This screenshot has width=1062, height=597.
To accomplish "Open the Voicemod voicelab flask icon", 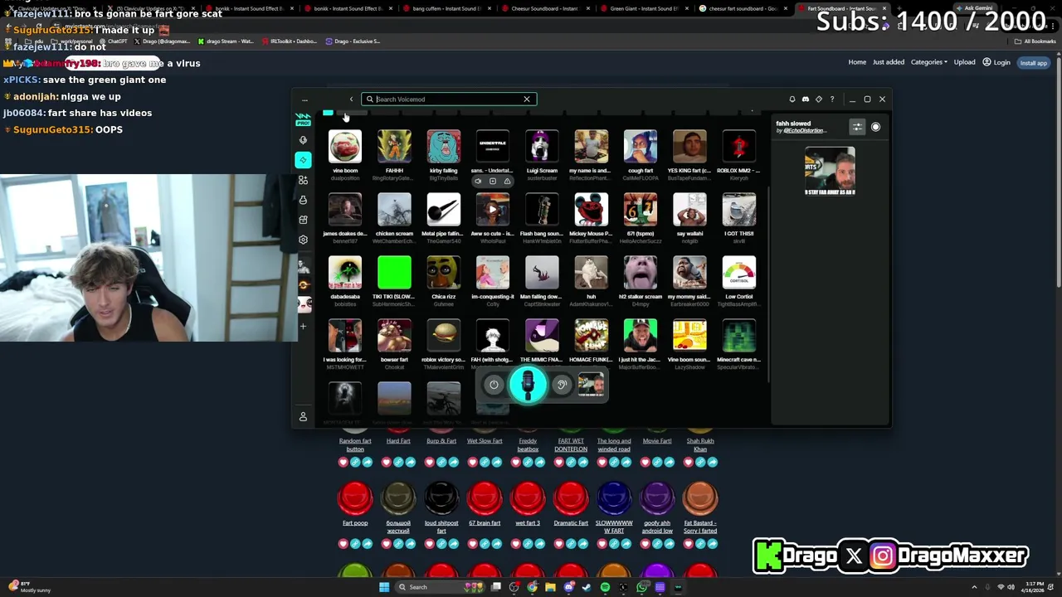I will (303, 200).
